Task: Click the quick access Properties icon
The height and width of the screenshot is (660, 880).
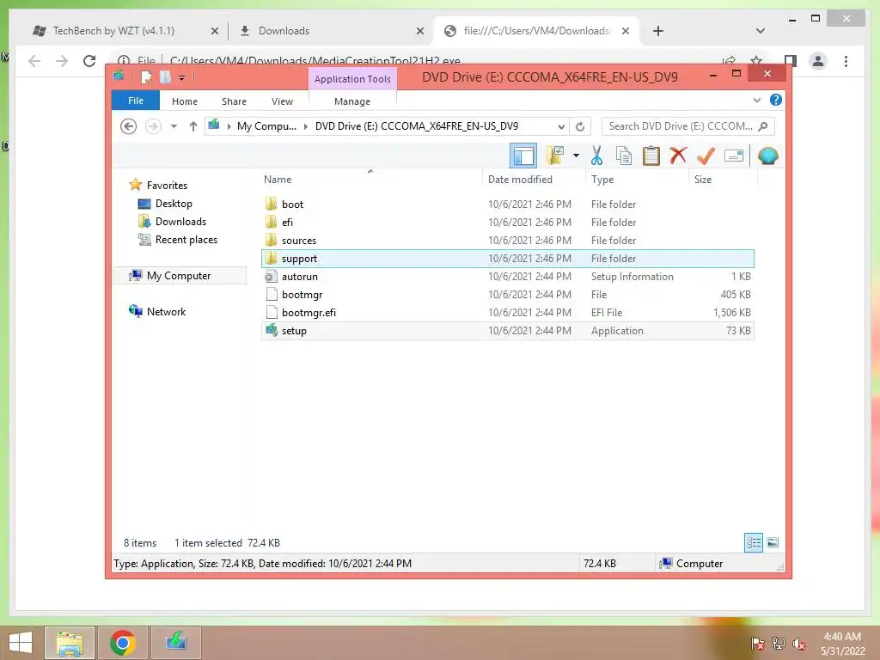Action: 146,76
